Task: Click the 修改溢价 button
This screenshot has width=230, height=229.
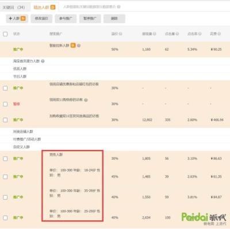Action: pyautogui.click(x=41, y=18)
